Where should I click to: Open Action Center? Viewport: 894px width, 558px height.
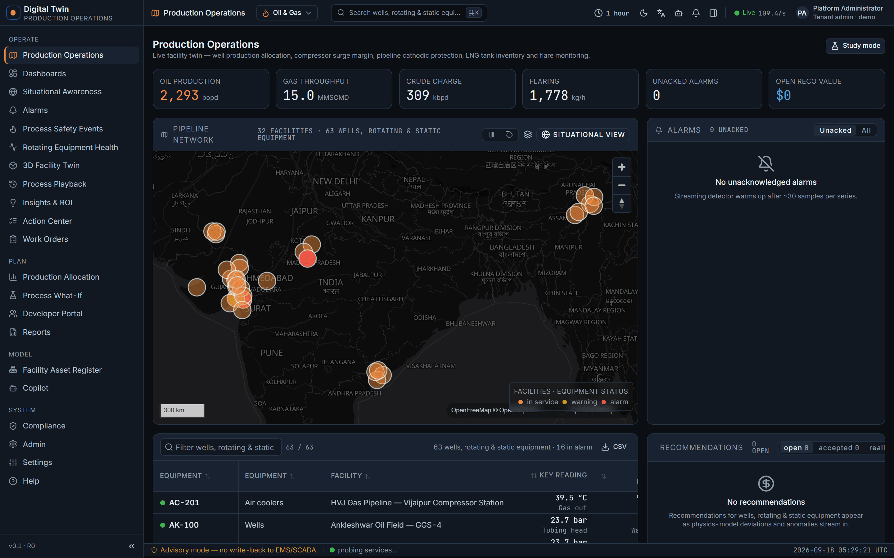tap(72, 221)
